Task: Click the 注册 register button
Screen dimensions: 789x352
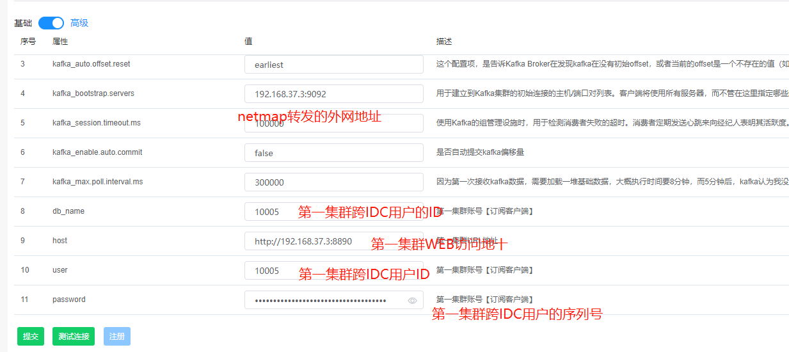Action: point(117,336)
